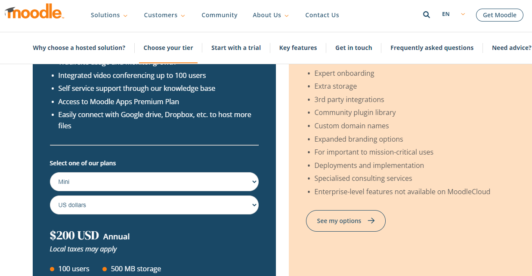Open the search magnifier icon
The width and height of the screenshot is (532, 276).
[x=427, y=15]
